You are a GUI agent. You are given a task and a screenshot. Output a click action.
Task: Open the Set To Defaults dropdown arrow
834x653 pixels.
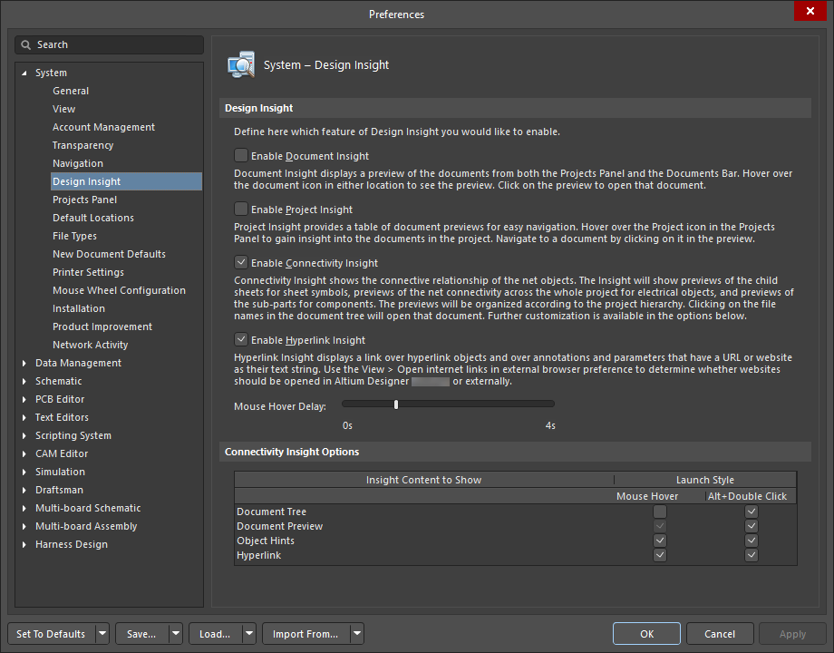[x=102, y=634]
